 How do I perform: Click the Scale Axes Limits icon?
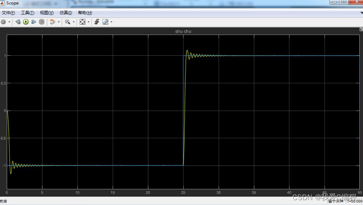click(82, 22)
